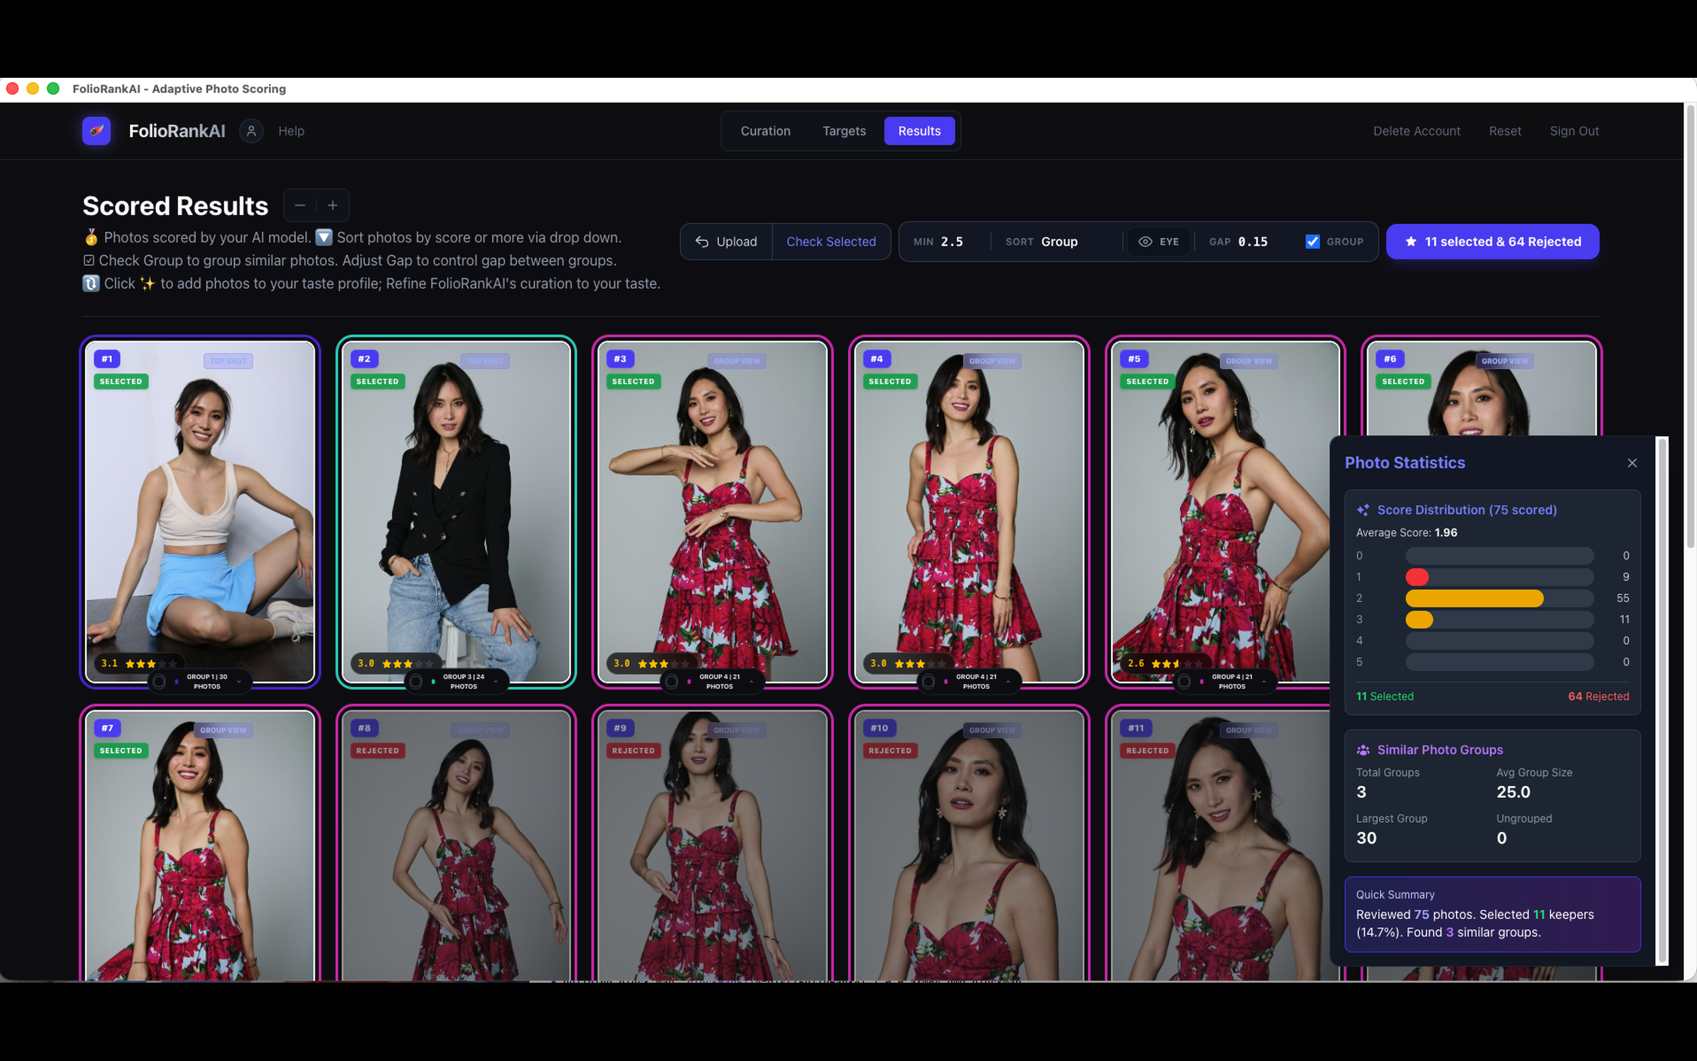Collapse Group 4 chevron on photo #5
1697x1061 pixels.
pos(1265,681)
